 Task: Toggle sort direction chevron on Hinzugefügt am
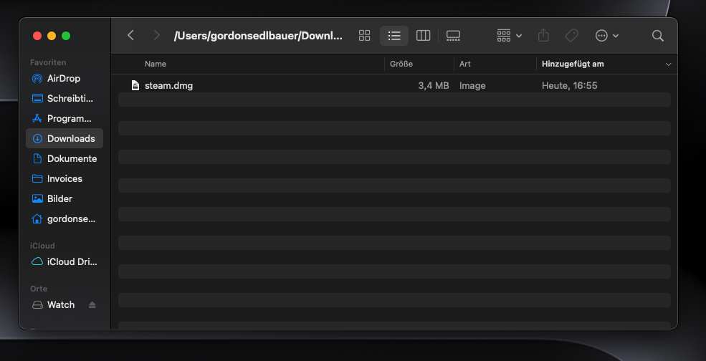pos(668,64)
